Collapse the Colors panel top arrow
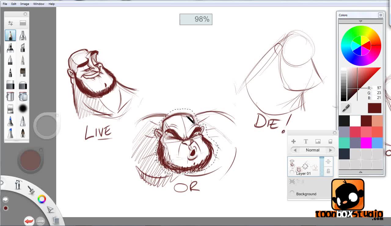This screenshot has width=391, height=226. pyautogui.click(x=360, y=21)
